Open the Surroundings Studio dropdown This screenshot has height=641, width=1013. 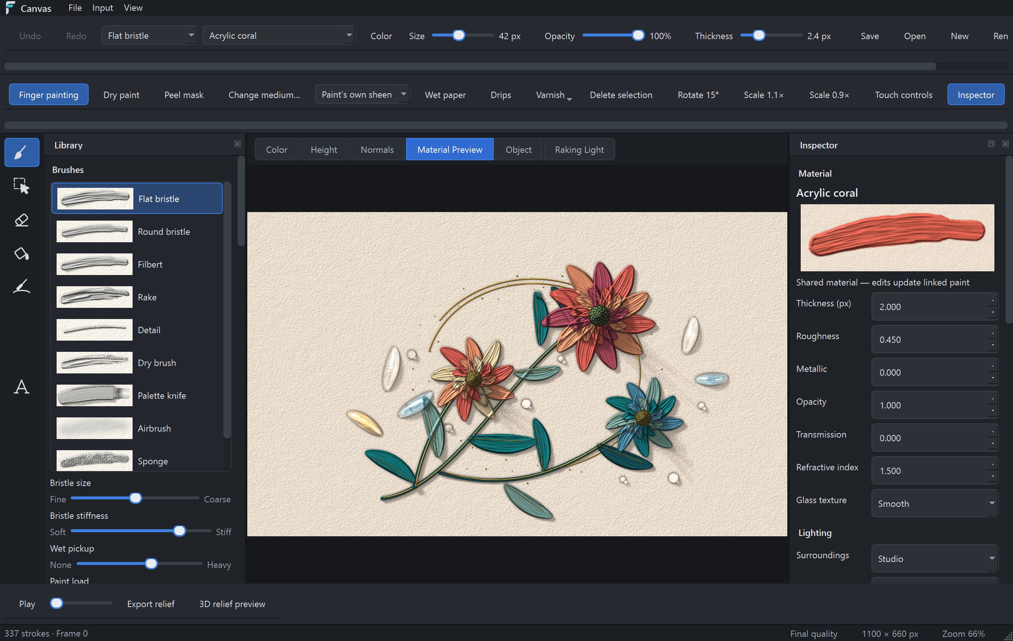click(934, 559)
